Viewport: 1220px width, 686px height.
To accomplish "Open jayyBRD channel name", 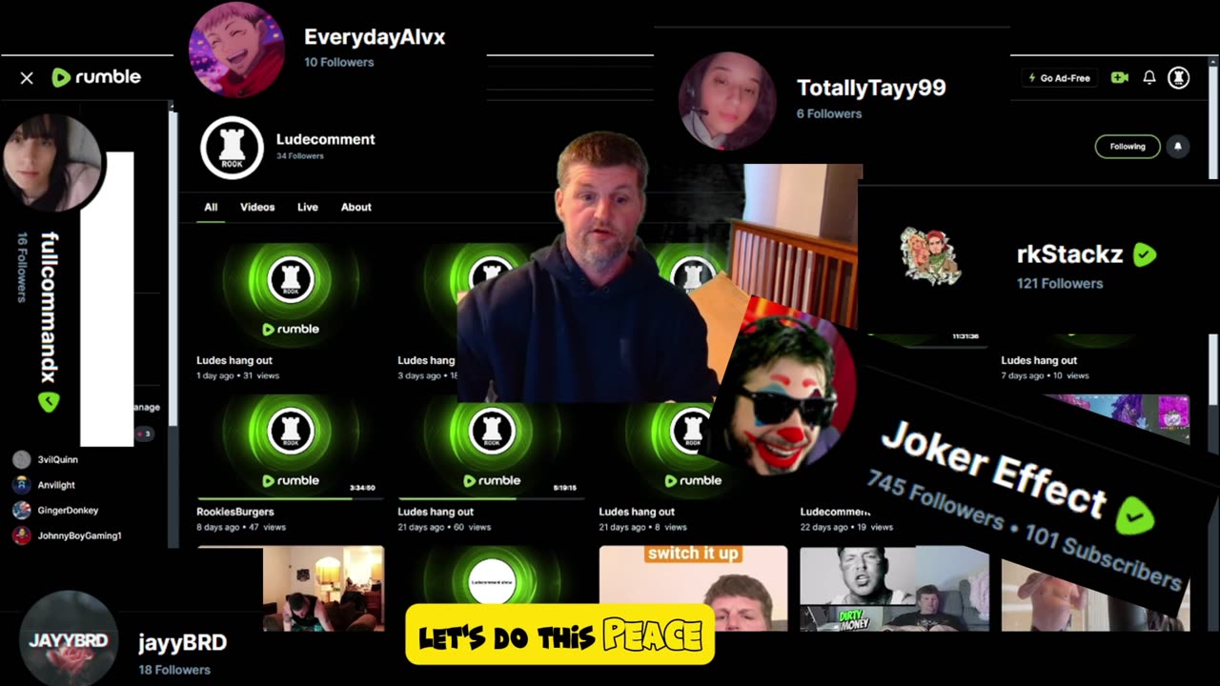I will 182,642.
